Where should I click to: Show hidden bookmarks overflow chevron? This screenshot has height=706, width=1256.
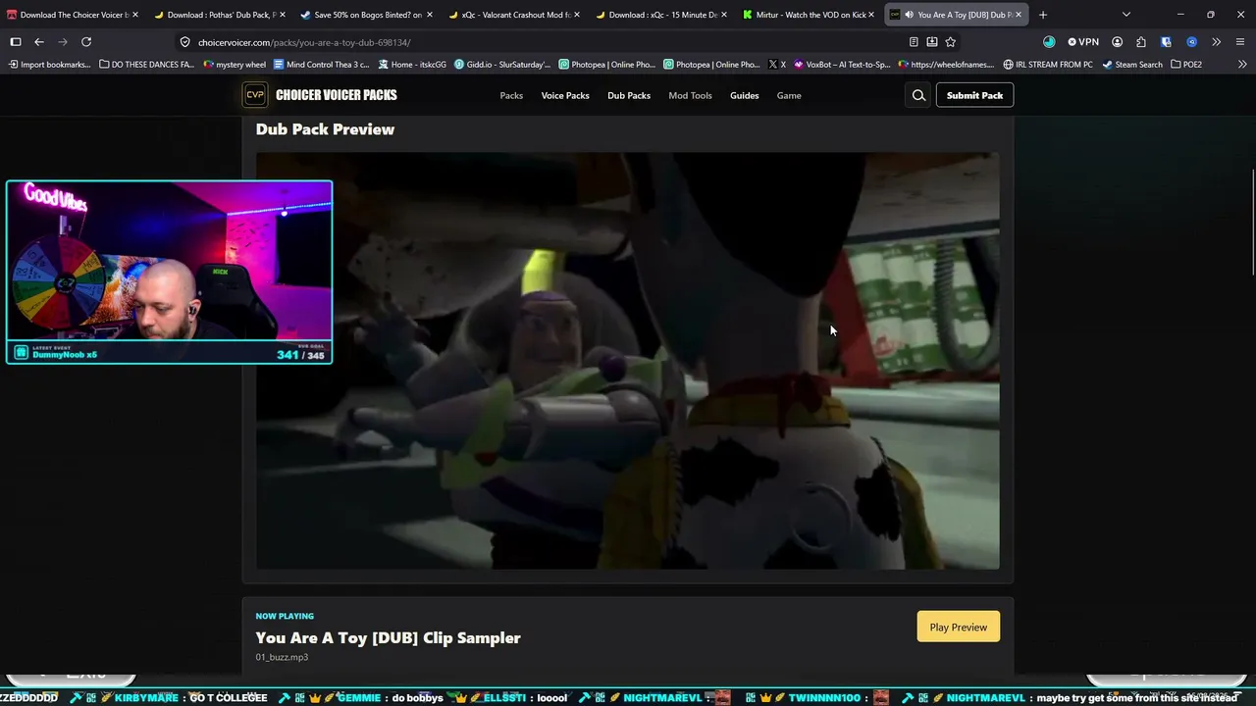pos(1242,65)
